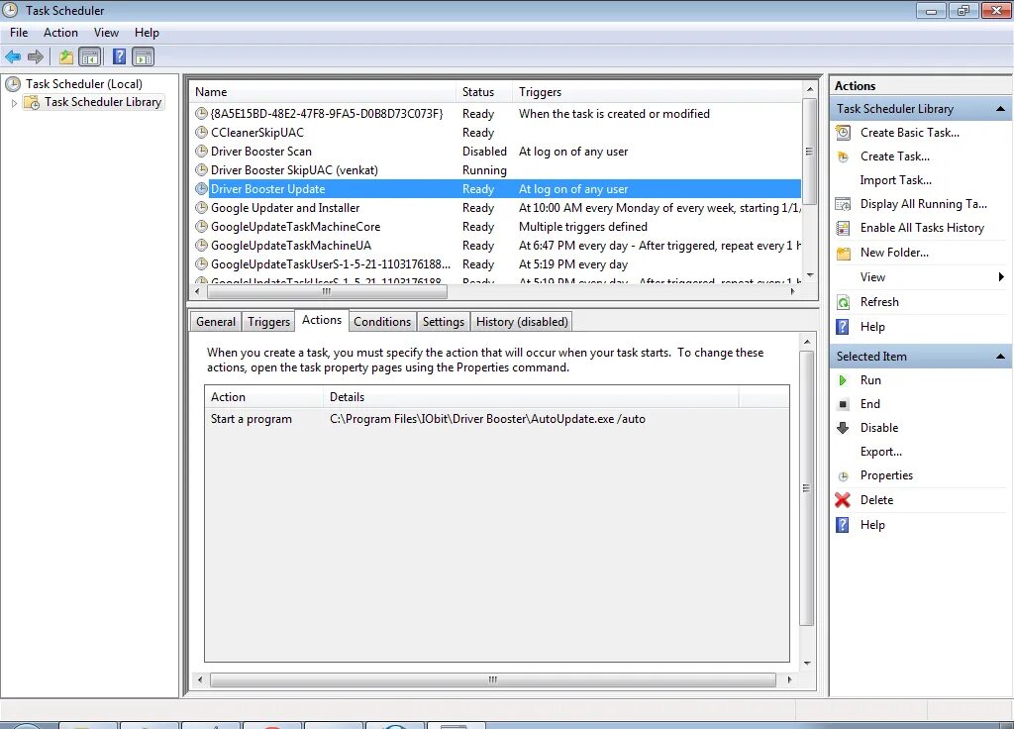Click the task list horizontal scrollbar left arrow
The height and width of the screenshot is (729, 1014).
click(x=198, y=292)
